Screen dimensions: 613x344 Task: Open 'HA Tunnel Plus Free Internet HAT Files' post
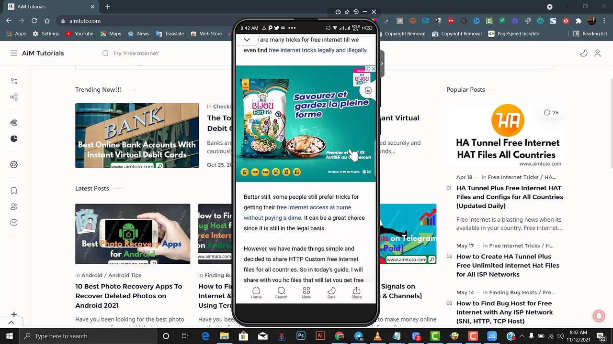[x=510, y=197]
